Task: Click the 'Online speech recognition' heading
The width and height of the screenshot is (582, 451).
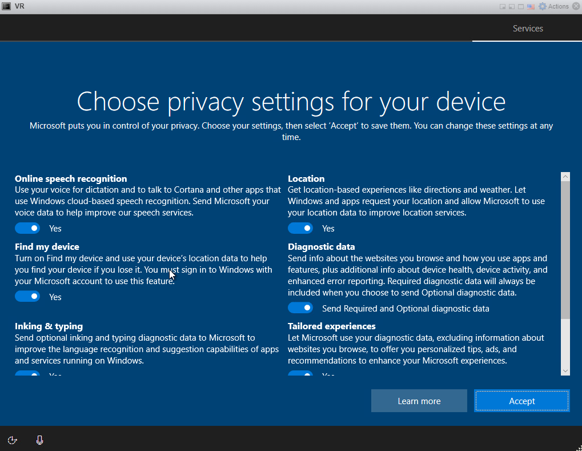Action: [71, 179]
